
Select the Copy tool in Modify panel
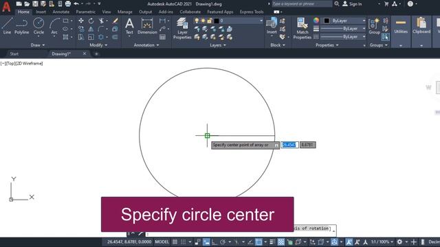[81, 29]
